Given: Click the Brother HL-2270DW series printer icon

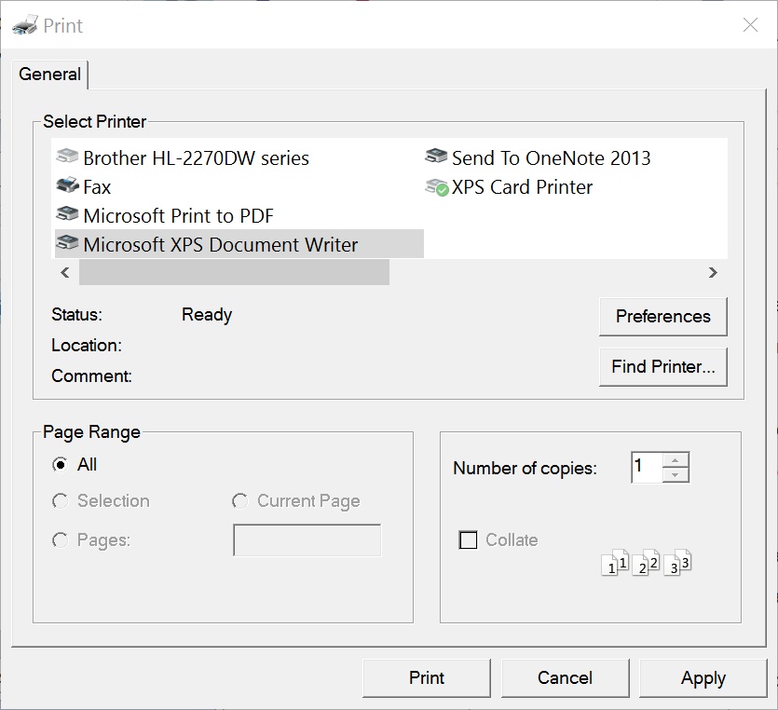Looking at the screenshot, I should 67,157.
